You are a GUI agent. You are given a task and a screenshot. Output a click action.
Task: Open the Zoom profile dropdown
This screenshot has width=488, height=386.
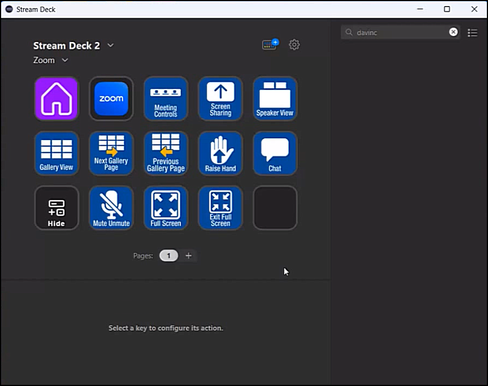65,60
